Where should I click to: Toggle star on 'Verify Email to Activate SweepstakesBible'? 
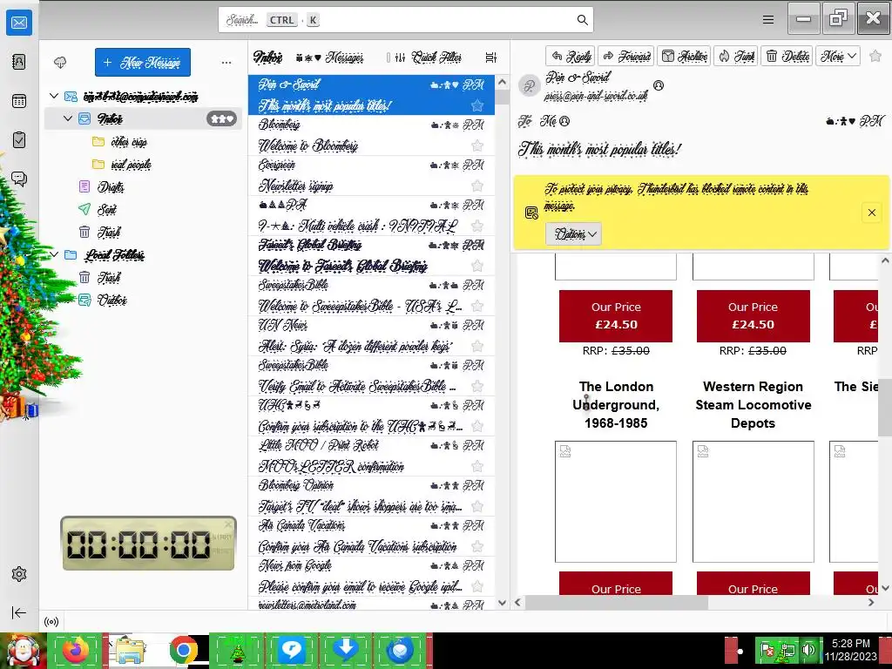pos(477,386)
